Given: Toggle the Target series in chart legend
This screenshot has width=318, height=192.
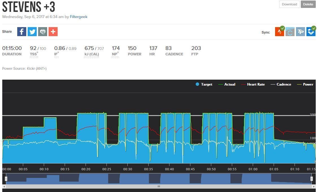Looking at the screenshot, I should [204, 84].
